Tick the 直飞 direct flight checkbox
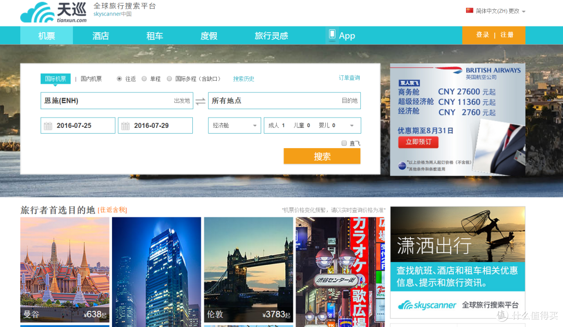The image size is (563, 327). point(344,143)
